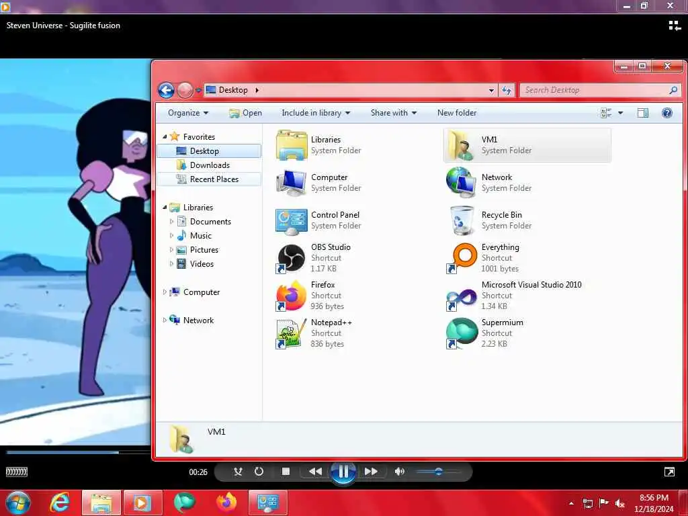Expand the Documents library node

click(x=171, y=222)
